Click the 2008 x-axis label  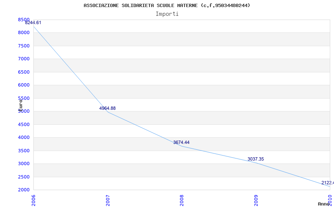(x=182, y=201)
